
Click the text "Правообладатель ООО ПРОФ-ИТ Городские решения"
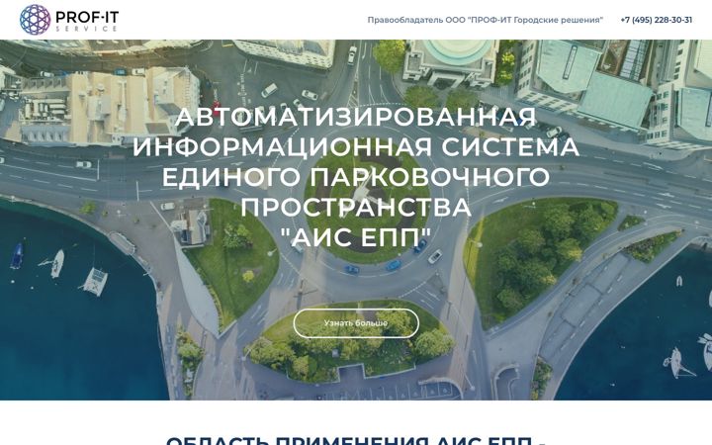click(x=485, y=20)
